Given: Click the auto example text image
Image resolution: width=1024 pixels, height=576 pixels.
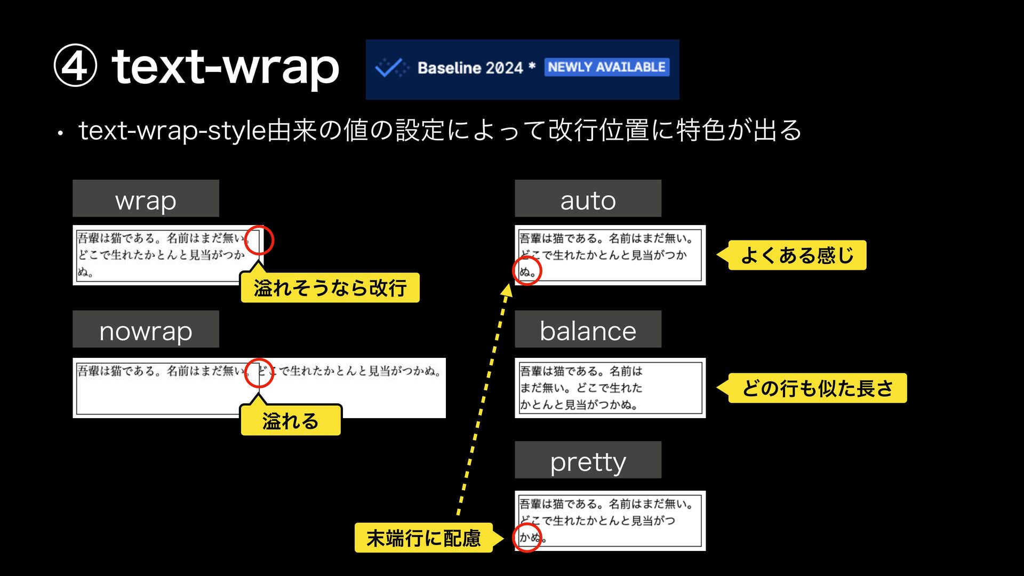Looking at the screenshot, I should click(610, 255).
